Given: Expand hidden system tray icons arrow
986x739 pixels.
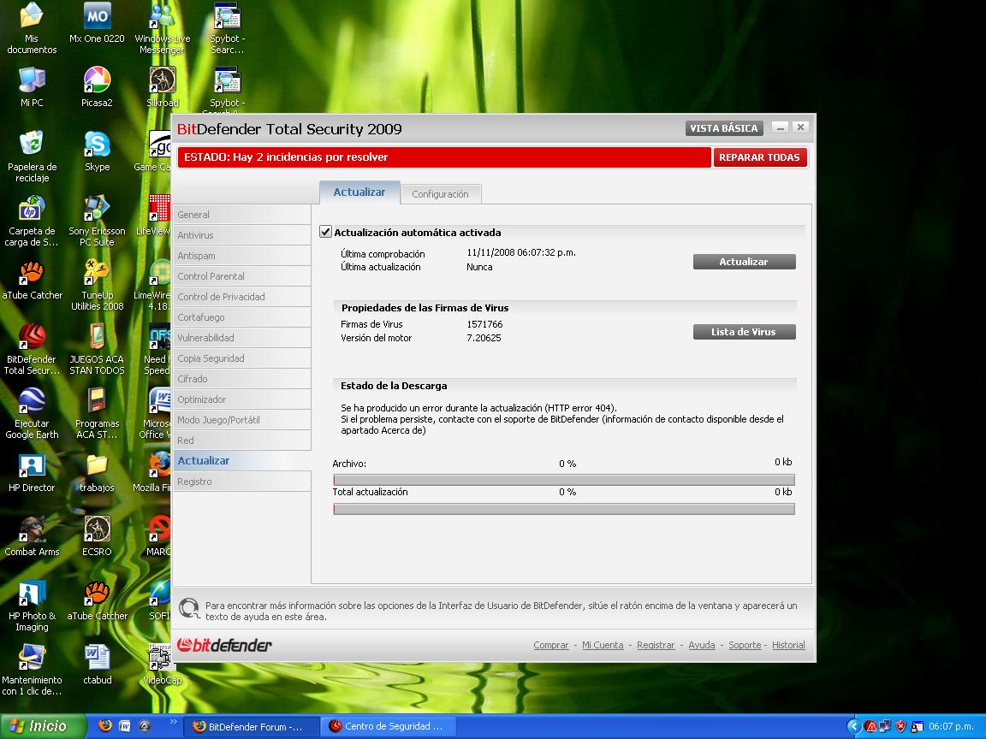Looking at the screenshot, I should [853, 726].
